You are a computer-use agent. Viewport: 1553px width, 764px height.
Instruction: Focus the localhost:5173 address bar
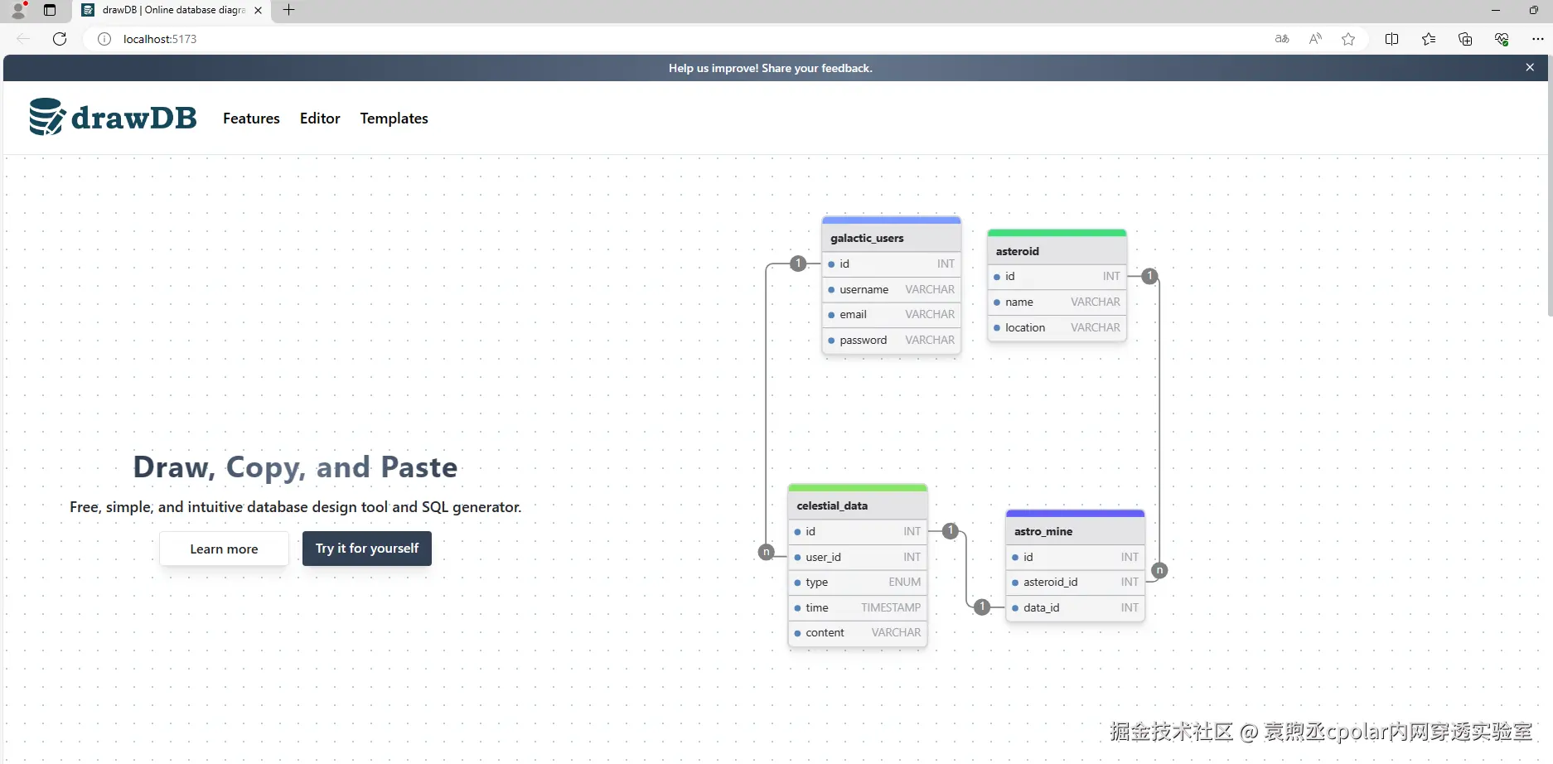click(680, 39)
